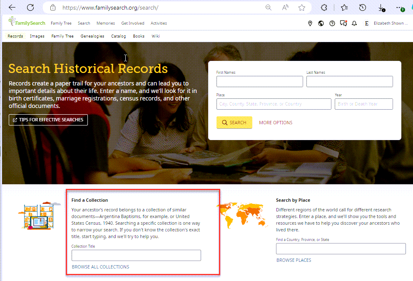Open the browser Extensions puzzle icon

324,8
